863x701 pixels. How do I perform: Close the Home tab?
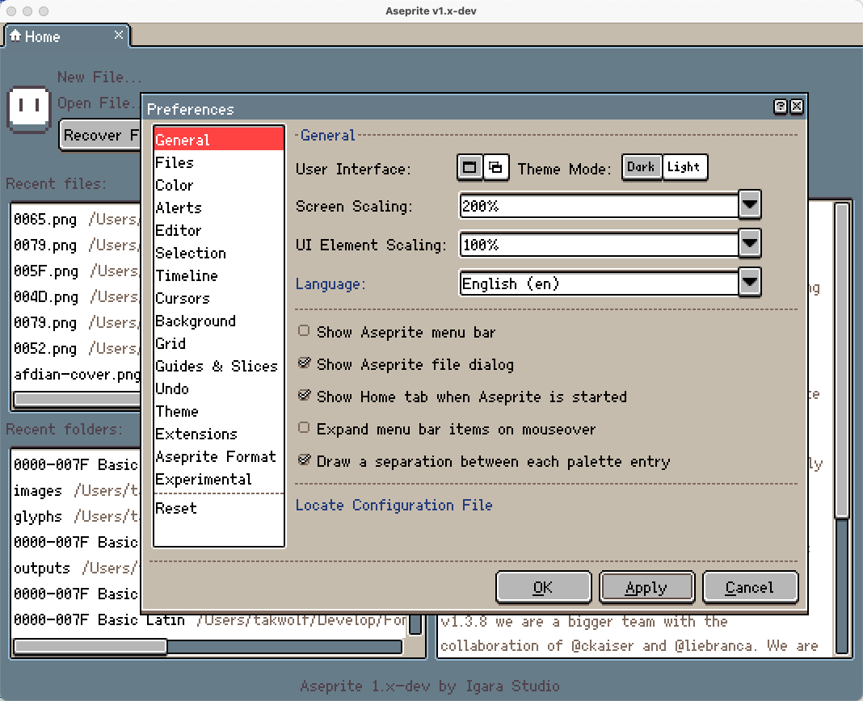[118, 36]
